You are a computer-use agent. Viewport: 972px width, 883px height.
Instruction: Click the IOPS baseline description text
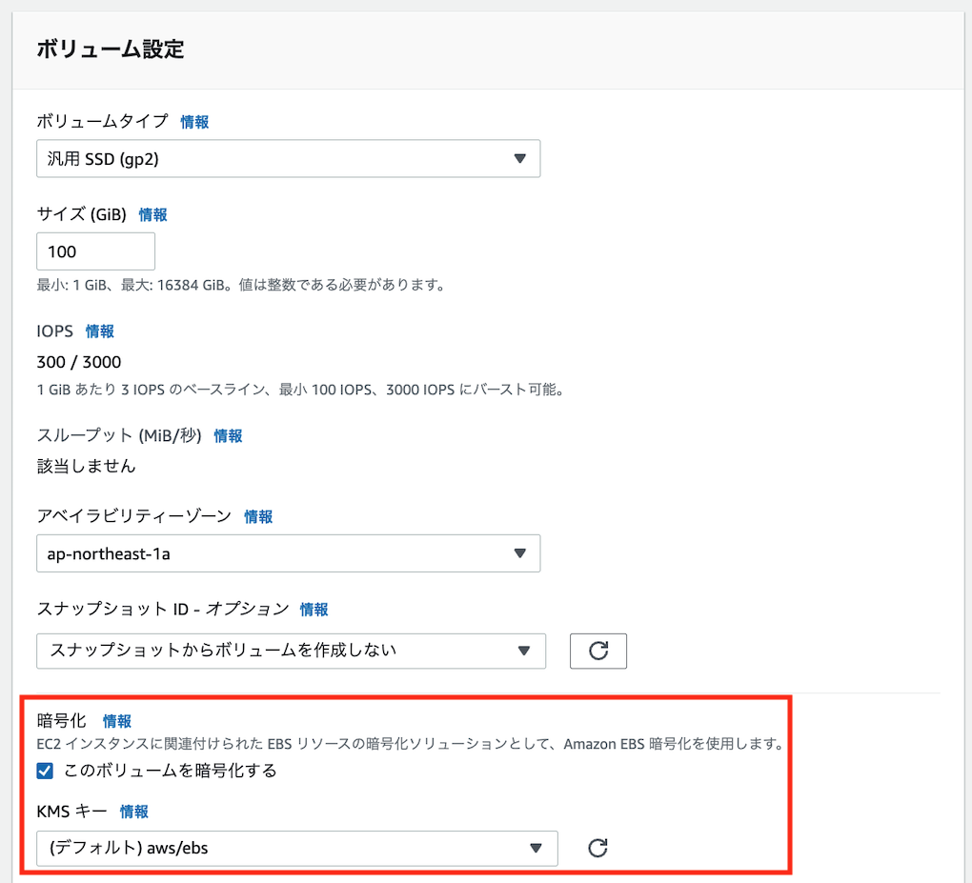click(300, 390)
